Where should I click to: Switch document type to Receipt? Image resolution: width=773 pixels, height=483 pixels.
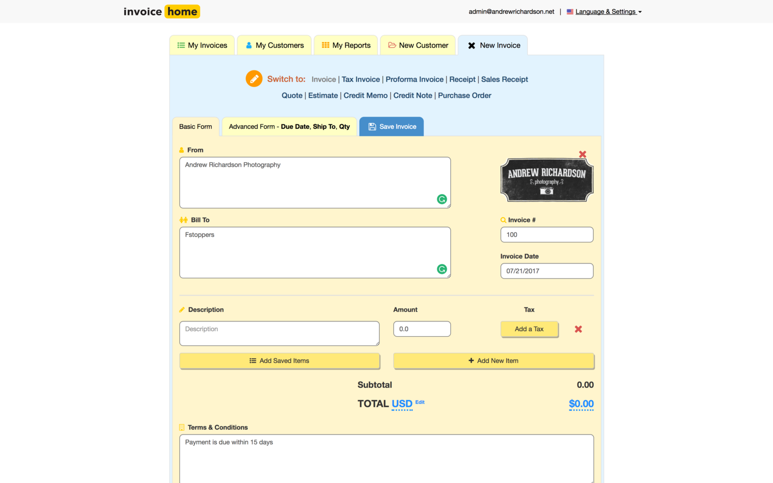click(x=462, y=79)
